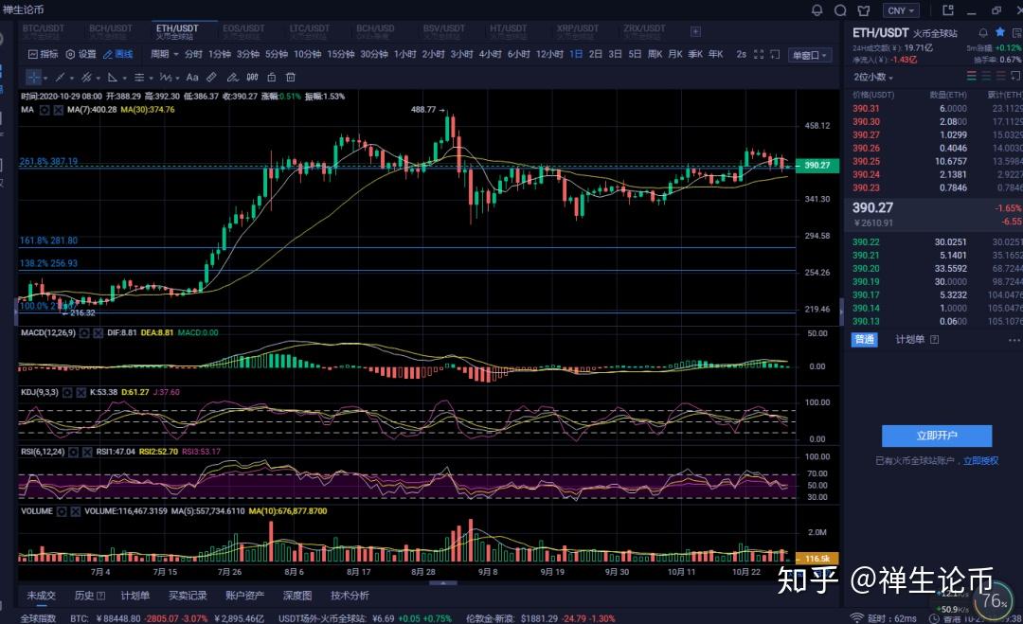
Task: Select the brush pen drawing tool
Action: (232, 78)
